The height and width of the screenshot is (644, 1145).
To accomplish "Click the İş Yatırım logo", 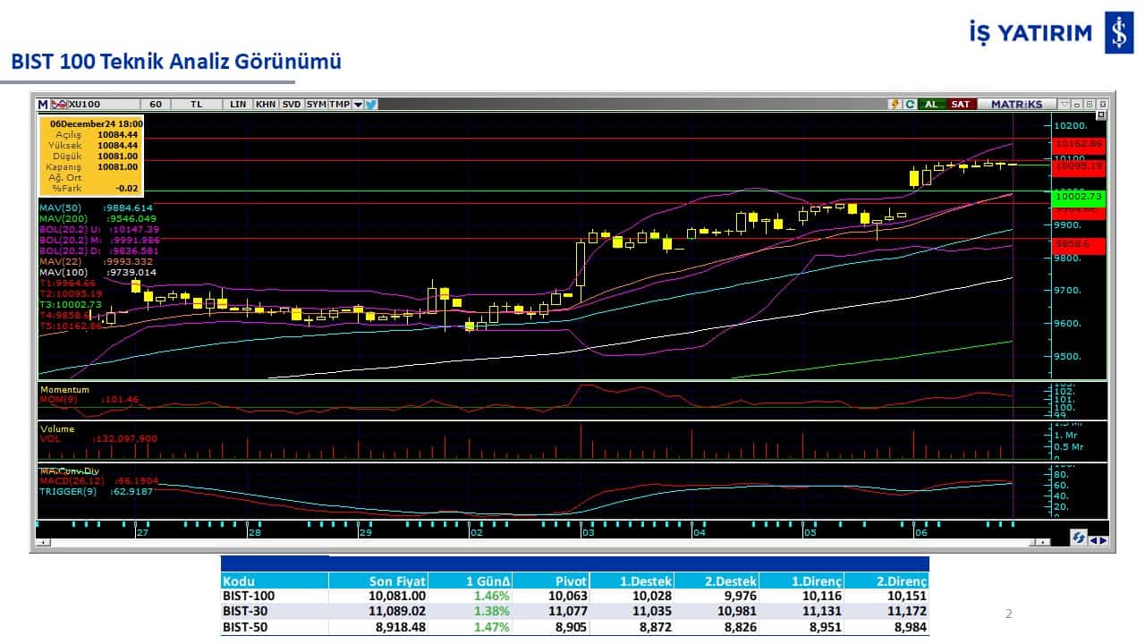I will click(x=1051, y=33).
